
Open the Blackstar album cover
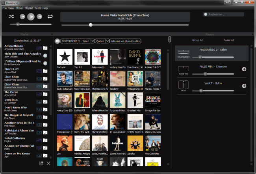65,57
